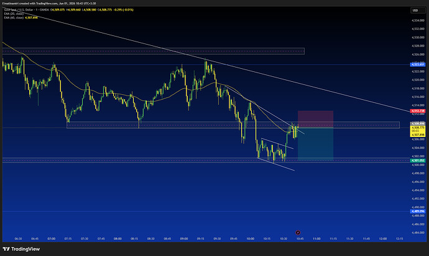Select the EMA (20, close) indicator legend
Viewport: 429px width, 256px height.
[14, 14]
